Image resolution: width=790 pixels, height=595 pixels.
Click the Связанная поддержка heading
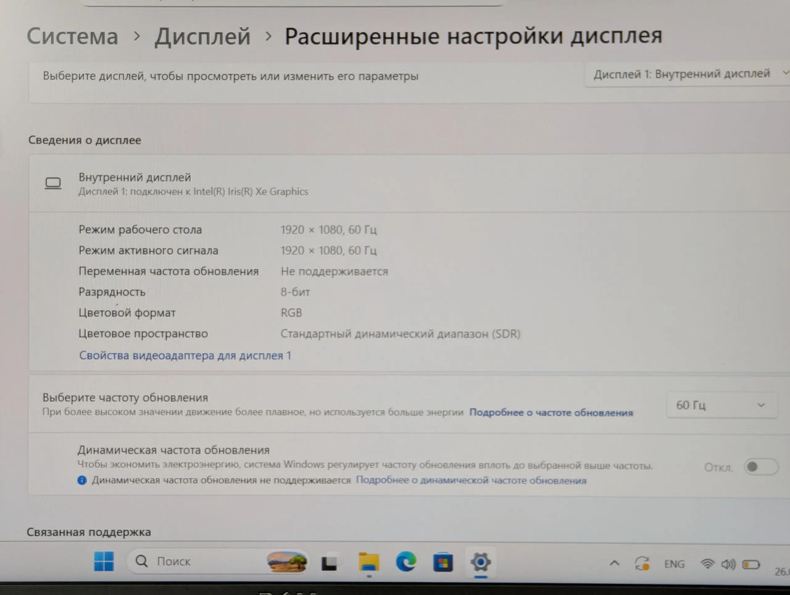click(89, 532)
